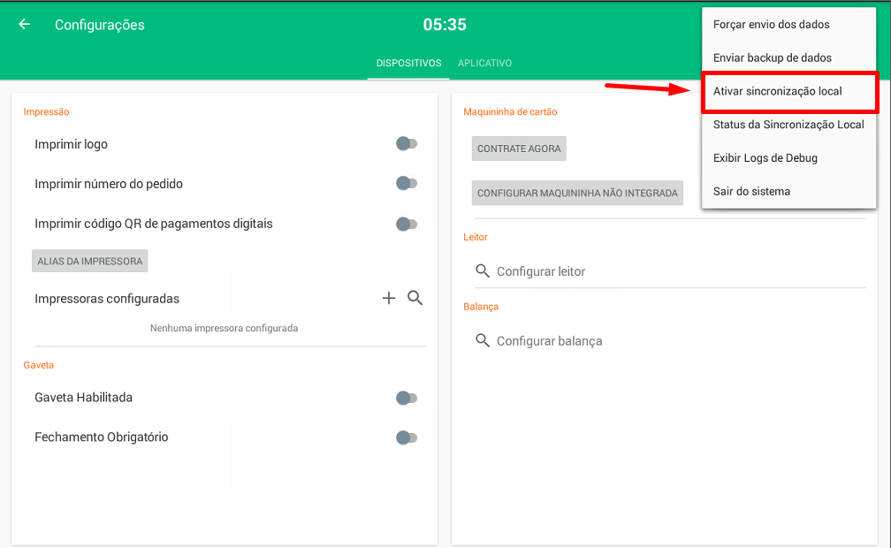Screen dimensions: 891x548
Task: Enable Gaveta Habilitada switch
Action: pos(407,398)
